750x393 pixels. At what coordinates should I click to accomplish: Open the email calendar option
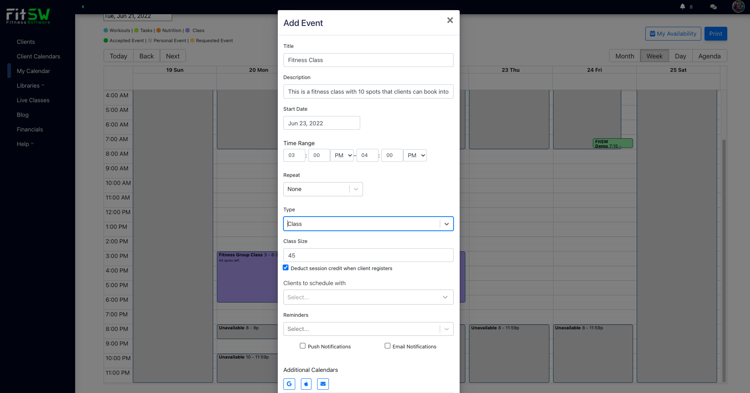tap(323, 384)
